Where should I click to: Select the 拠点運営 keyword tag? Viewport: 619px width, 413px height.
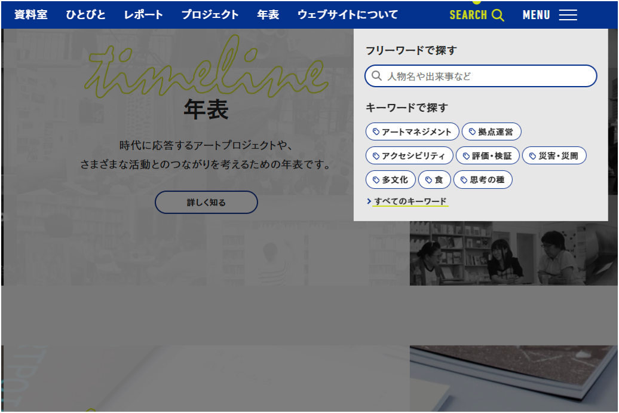click(491, 131)
